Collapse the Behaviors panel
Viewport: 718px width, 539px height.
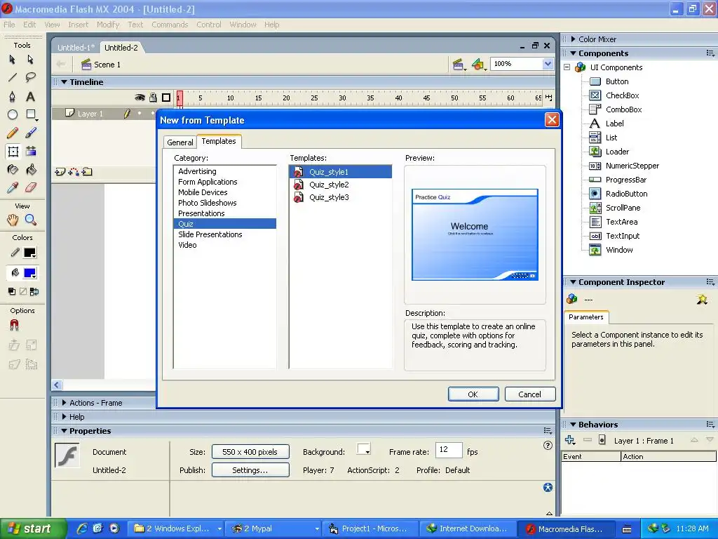(x=573, y=425)
